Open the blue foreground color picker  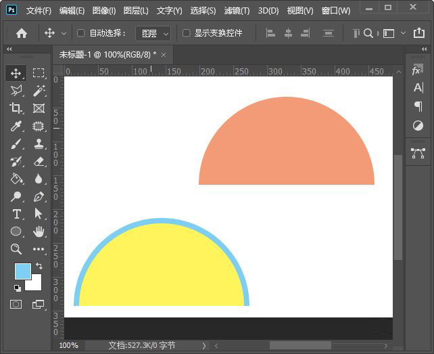coord(22,271)
